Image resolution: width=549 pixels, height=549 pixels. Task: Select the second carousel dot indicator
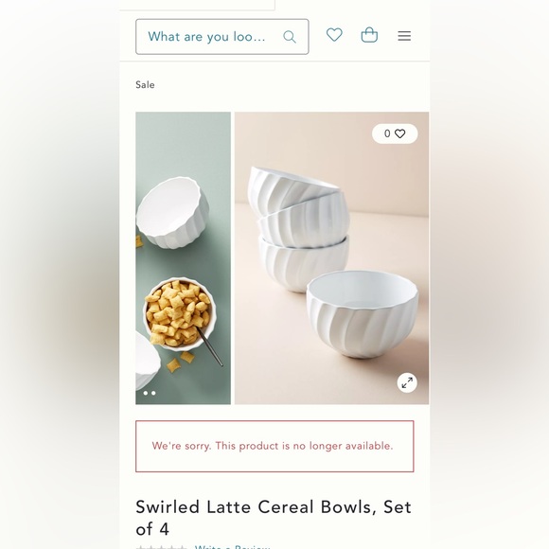pos(153,393)
